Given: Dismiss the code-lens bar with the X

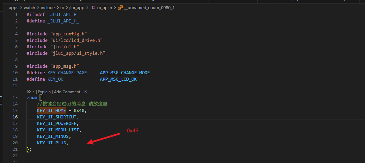Looking at the screenshot, I should (x=86, y=92).
